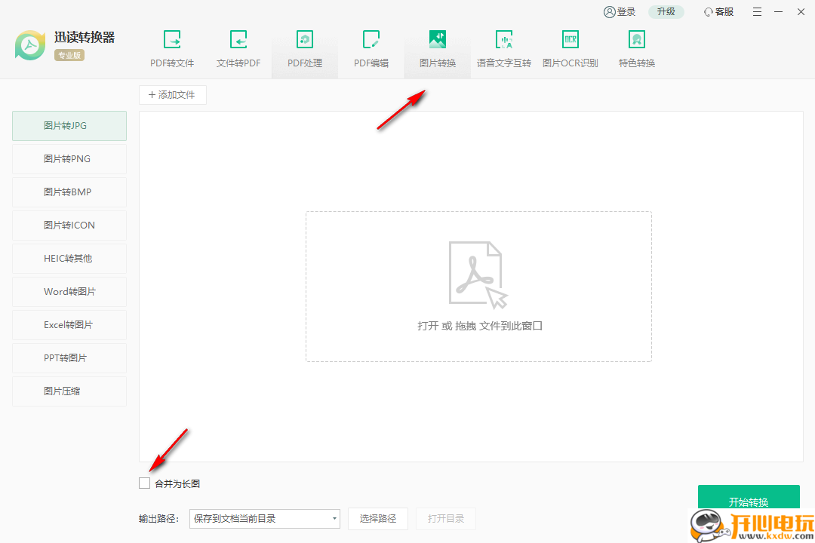
Task: Switch to the 图片转PNG tab
Action: tap(69, 158)
